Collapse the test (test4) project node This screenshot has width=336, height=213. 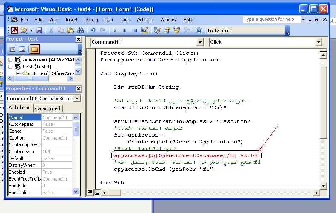tap(10, 67)
